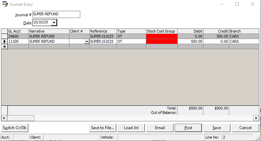Click the Client status field
The height and width of the screenshot is (141, 261).
71,137
